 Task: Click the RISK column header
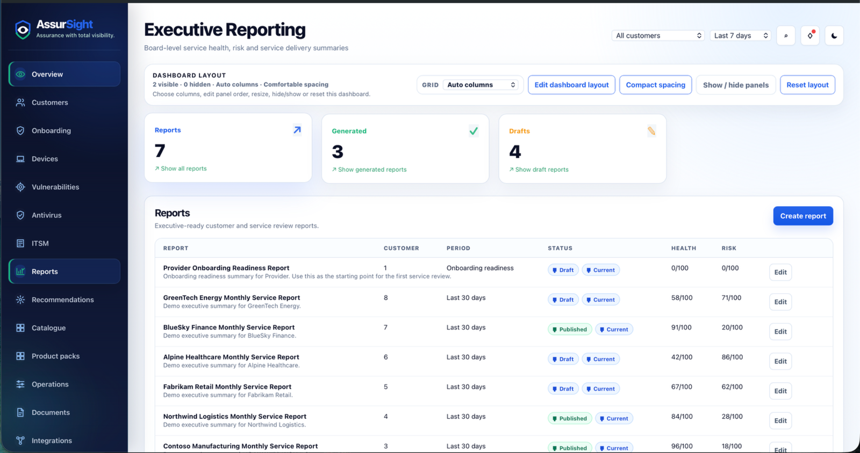tap(729, 248)
